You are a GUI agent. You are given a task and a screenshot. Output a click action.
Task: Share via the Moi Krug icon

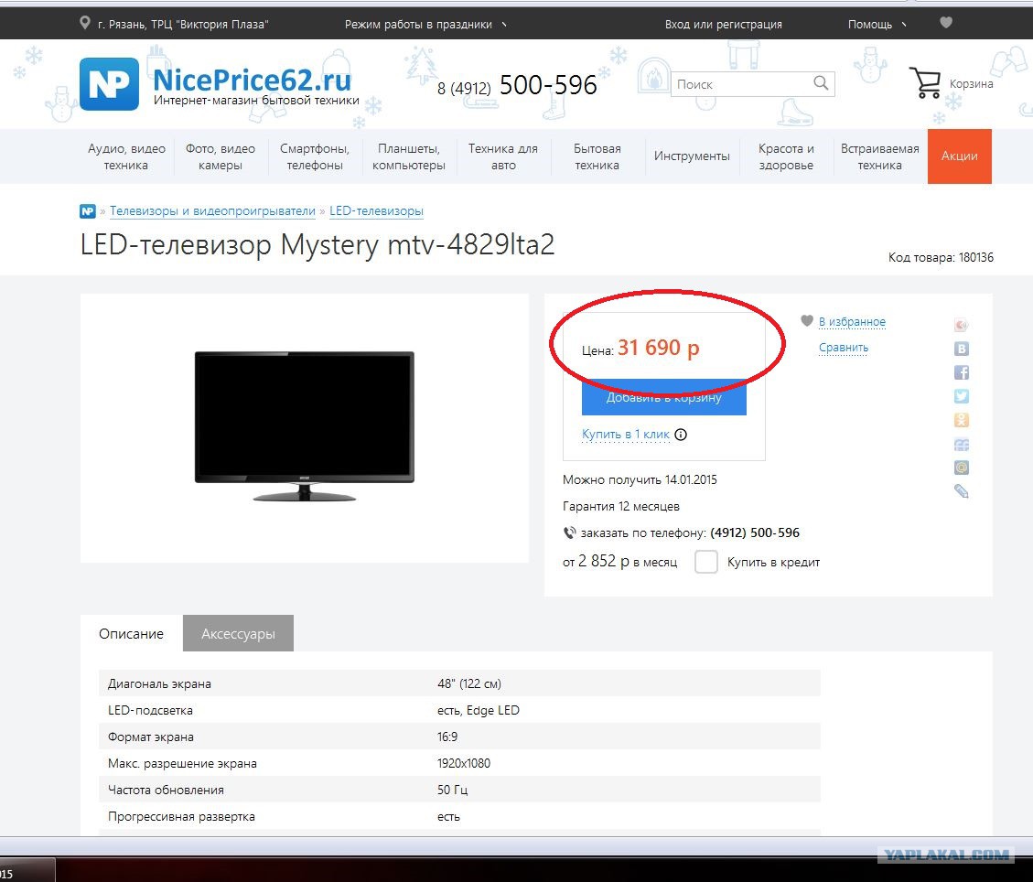962,444
